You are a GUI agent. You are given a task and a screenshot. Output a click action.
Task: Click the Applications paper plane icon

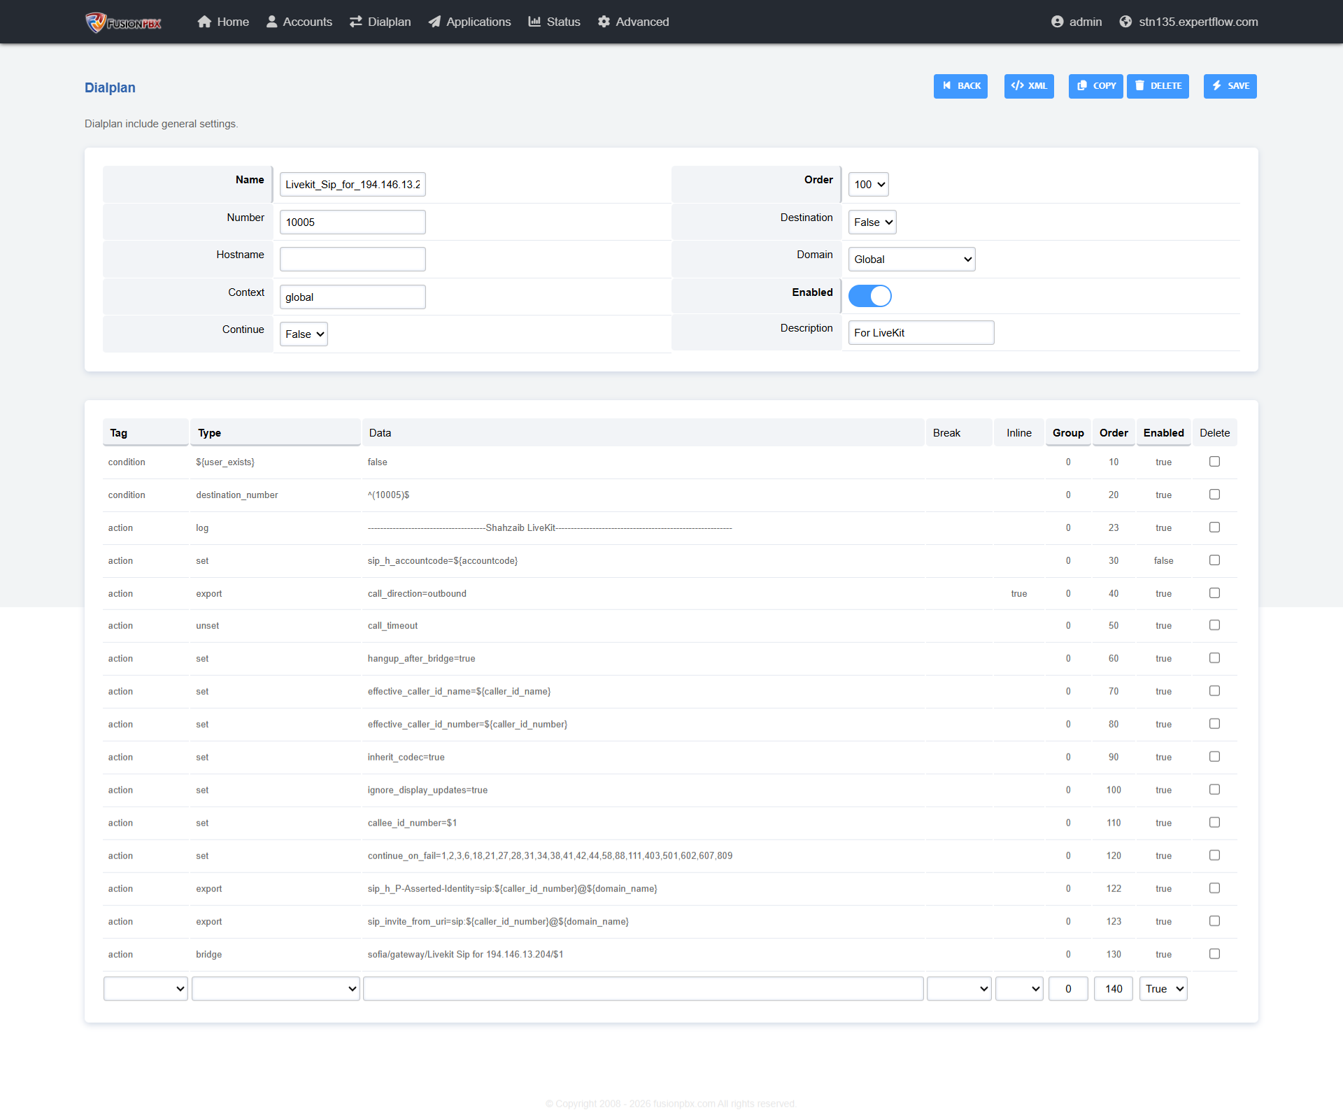[x=434, y=22]
